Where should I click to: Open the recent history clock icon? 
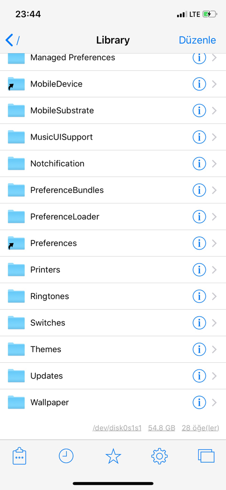66,456
